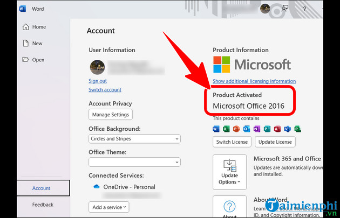Click the Switch account link
Image resolution: width=340 pixels, height=218 pixels.
click(105, 89)
